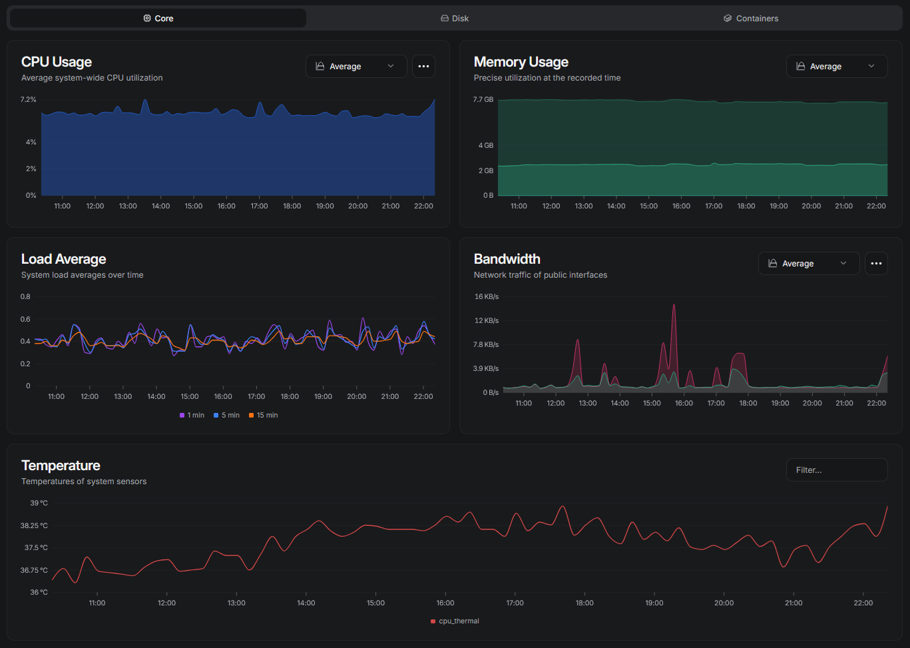Click the CPU Usage dropdown chevron
This screenshot has width=910, height=648.
pos(391,66)
